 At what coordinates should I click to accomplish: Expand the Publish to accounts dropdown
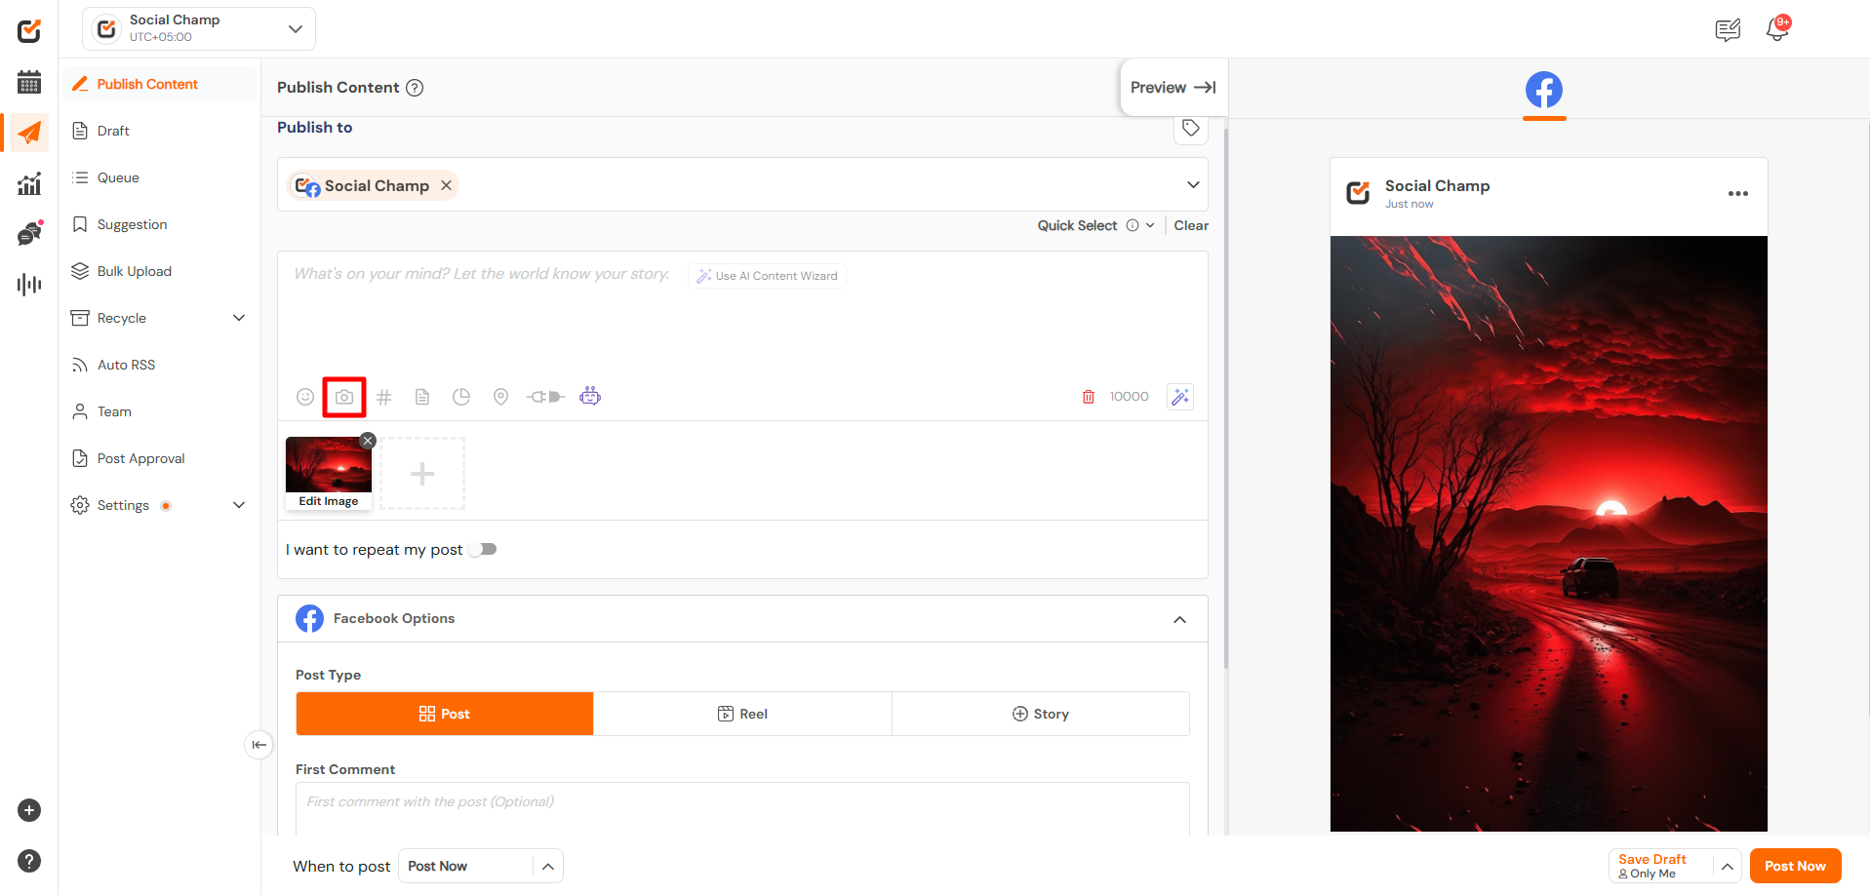[1193, 185]
